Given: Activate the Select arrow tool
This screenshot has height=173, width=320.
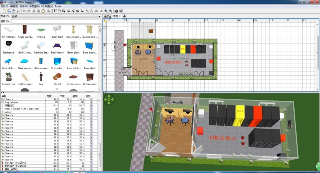Looking at the screenshot, I should point(55,11).
